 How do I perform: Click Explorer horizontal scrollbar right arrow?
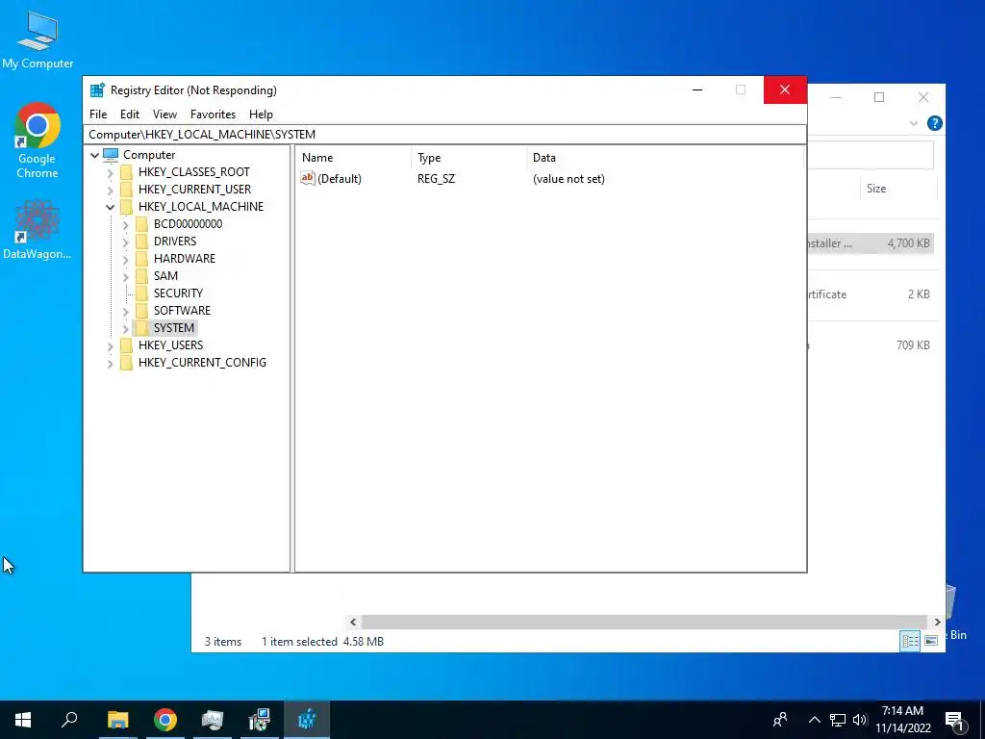[x=937, y=622]
